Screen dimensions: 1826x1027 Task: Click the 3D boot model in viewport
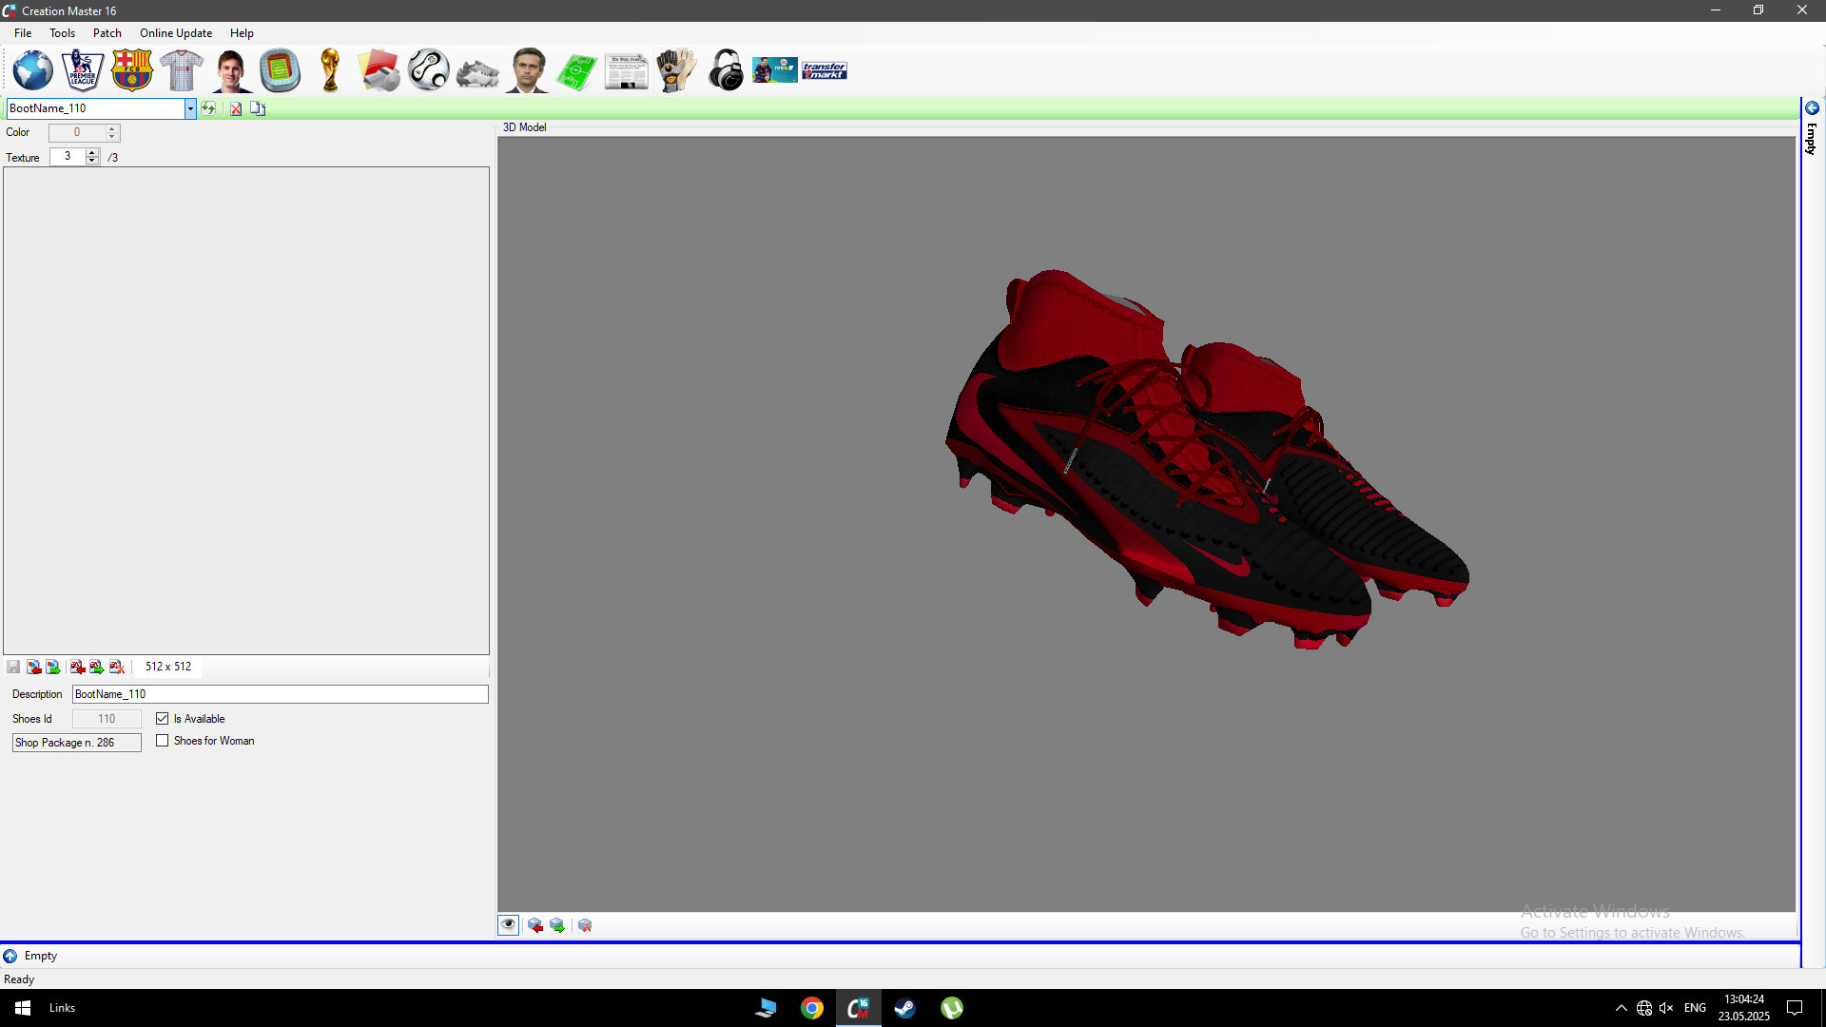click(1206, 459)
